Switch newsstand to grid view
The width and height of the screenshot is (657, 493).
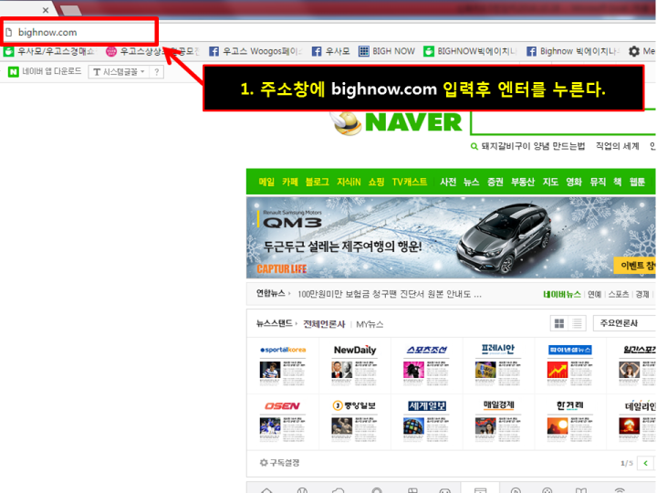tap(559, 323)
